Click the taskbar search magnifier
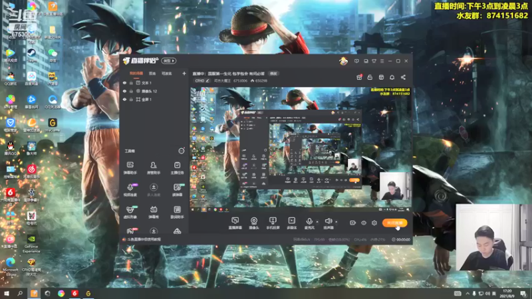This screenshot has height=299, width=532. (20, 293)
